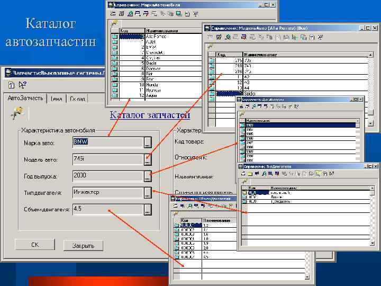Open the Цена tab
Image resolution: width=381 pixels, height=286 pixels.
click(57, 99)
